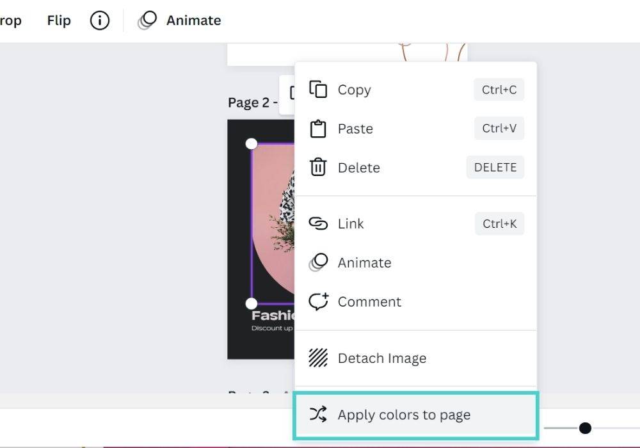Viewport: 640px width, 448px height.
Task: Click the Apply colors shuffle icon
Action: tap(318, 414)
